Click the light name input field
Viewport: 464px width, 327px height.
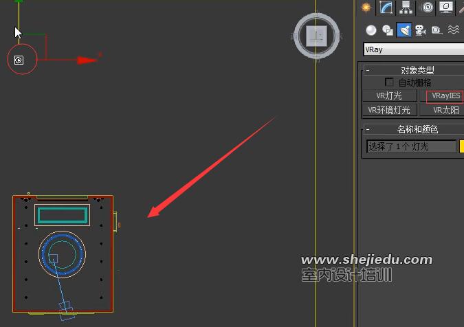pyautogui.click(x=410, y=146)
